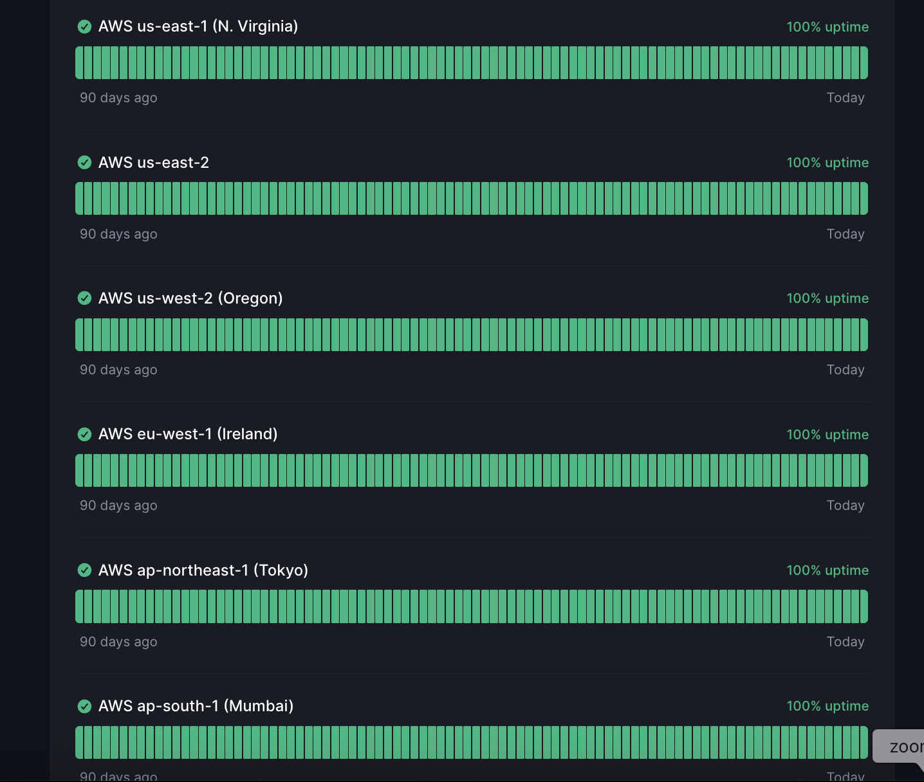The height and width of the screenshot is (782, 924).
Task: Click the green check icon beside eu-west-1 Ireland
Action: click(84, 435)
